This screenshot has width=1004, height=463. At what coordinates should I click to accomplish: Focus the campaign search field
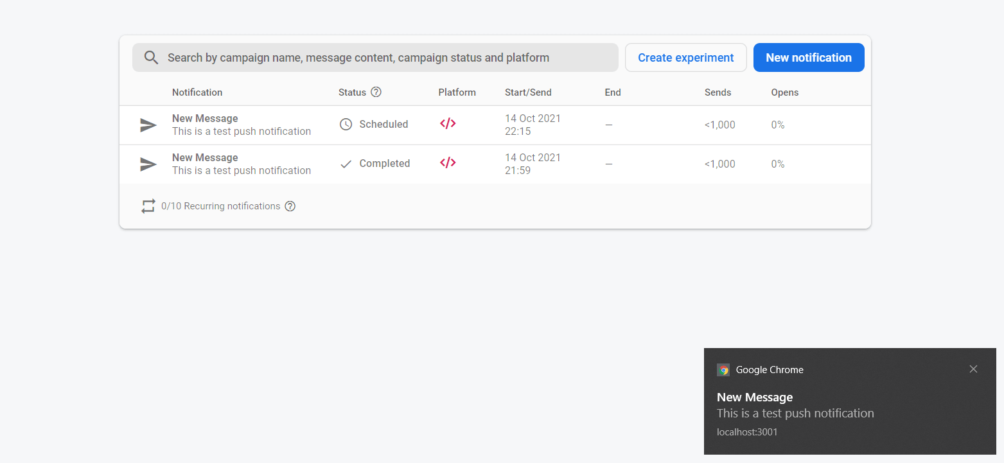pos(375,58)
